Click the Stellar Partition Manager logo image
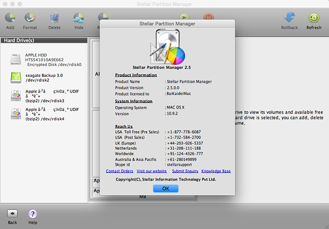Viewport: 329px width, 229px height. [x=167, y=47]
